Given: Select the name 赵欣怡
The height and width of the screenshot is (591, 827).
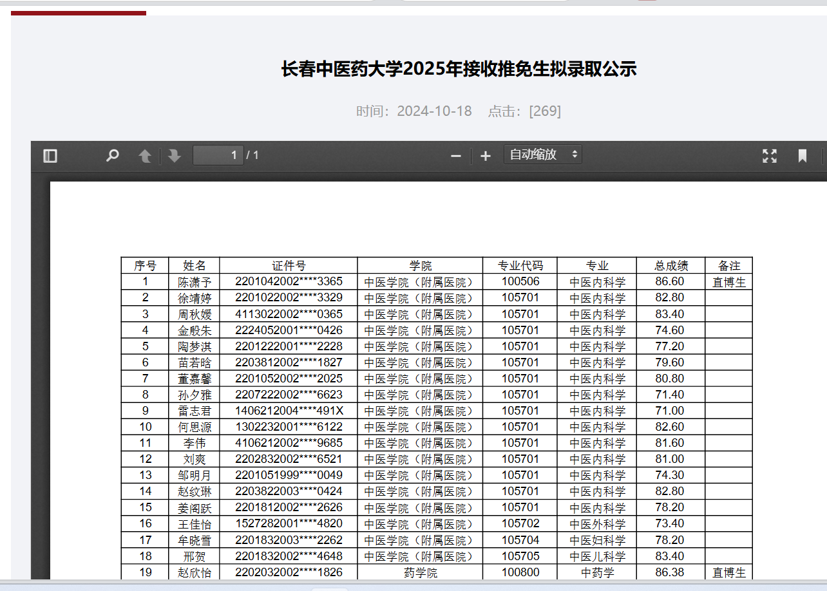Looking at the screenshot, I should click(195, 572).
